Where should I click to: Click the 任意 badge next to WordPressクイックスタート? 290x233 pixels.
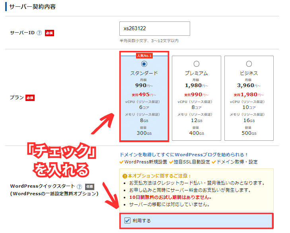90,186
